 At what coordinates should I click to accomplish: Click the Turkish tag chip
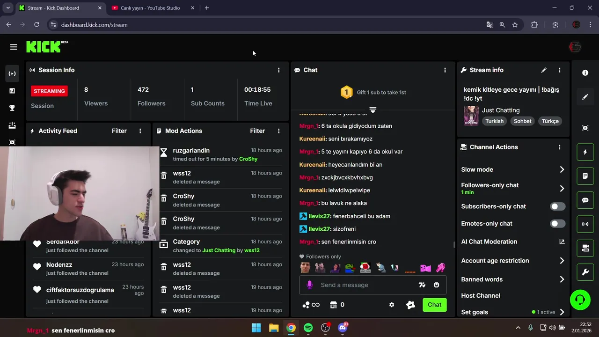[x=494, y=121]
